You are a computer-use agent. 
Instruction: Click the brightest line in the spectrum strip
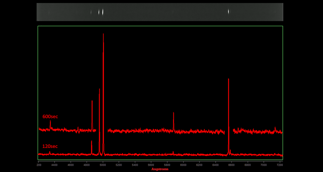pos(103,12)
